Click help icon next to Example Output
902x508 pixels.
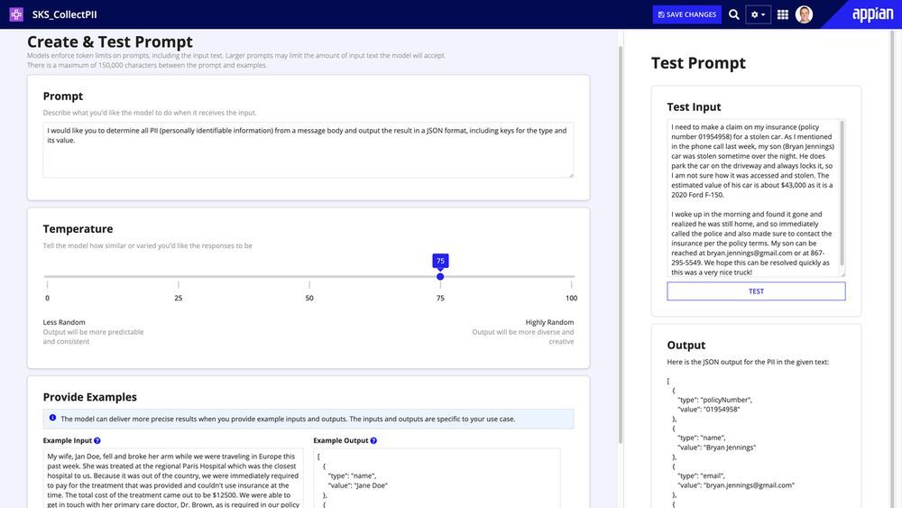(373, 440)
